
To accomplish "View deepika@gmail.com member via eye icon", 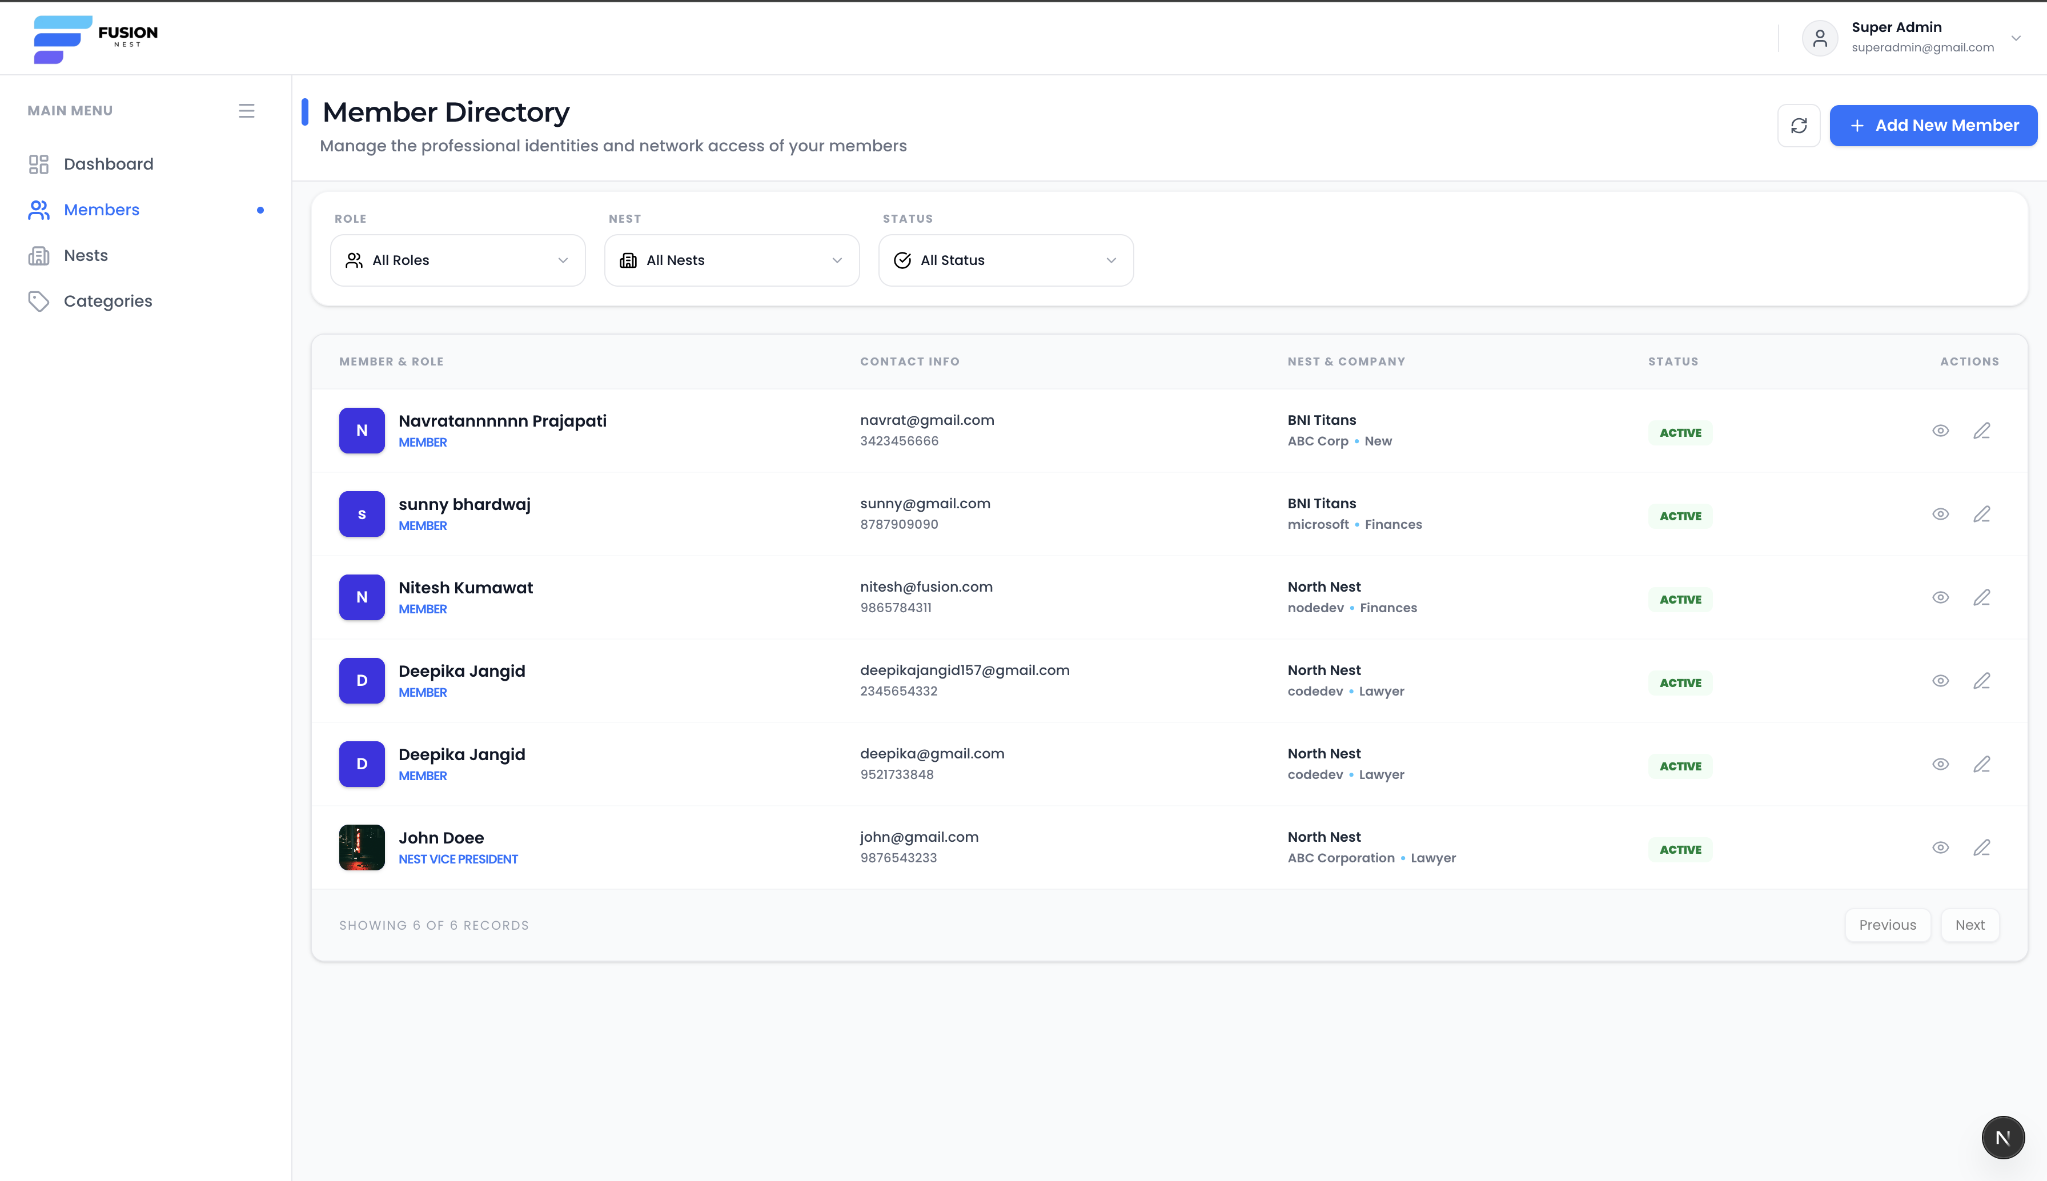I will point(1940,764).
